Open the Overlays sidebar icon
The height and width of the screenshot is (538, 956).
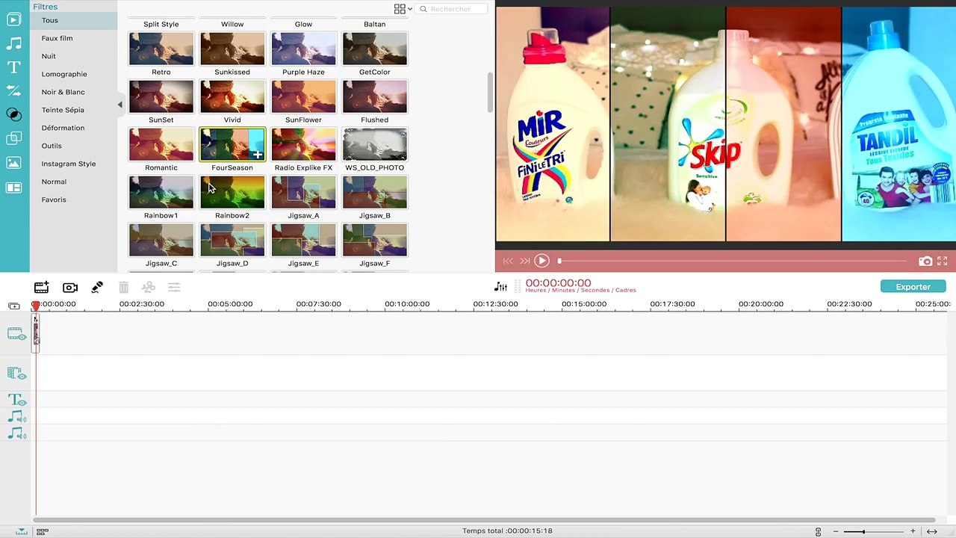13,138
